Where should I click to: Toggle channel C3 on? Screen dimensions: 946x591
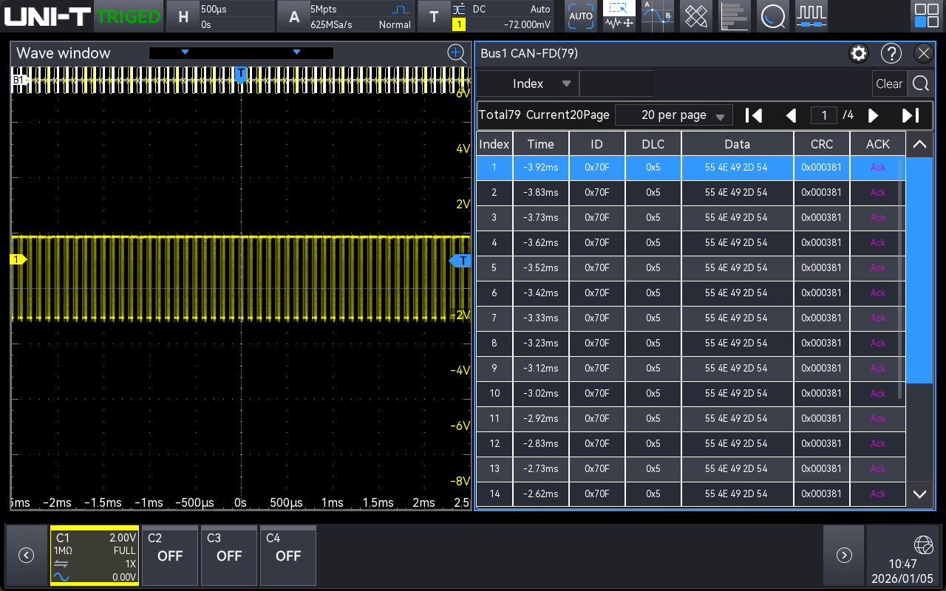pos(229,556)
